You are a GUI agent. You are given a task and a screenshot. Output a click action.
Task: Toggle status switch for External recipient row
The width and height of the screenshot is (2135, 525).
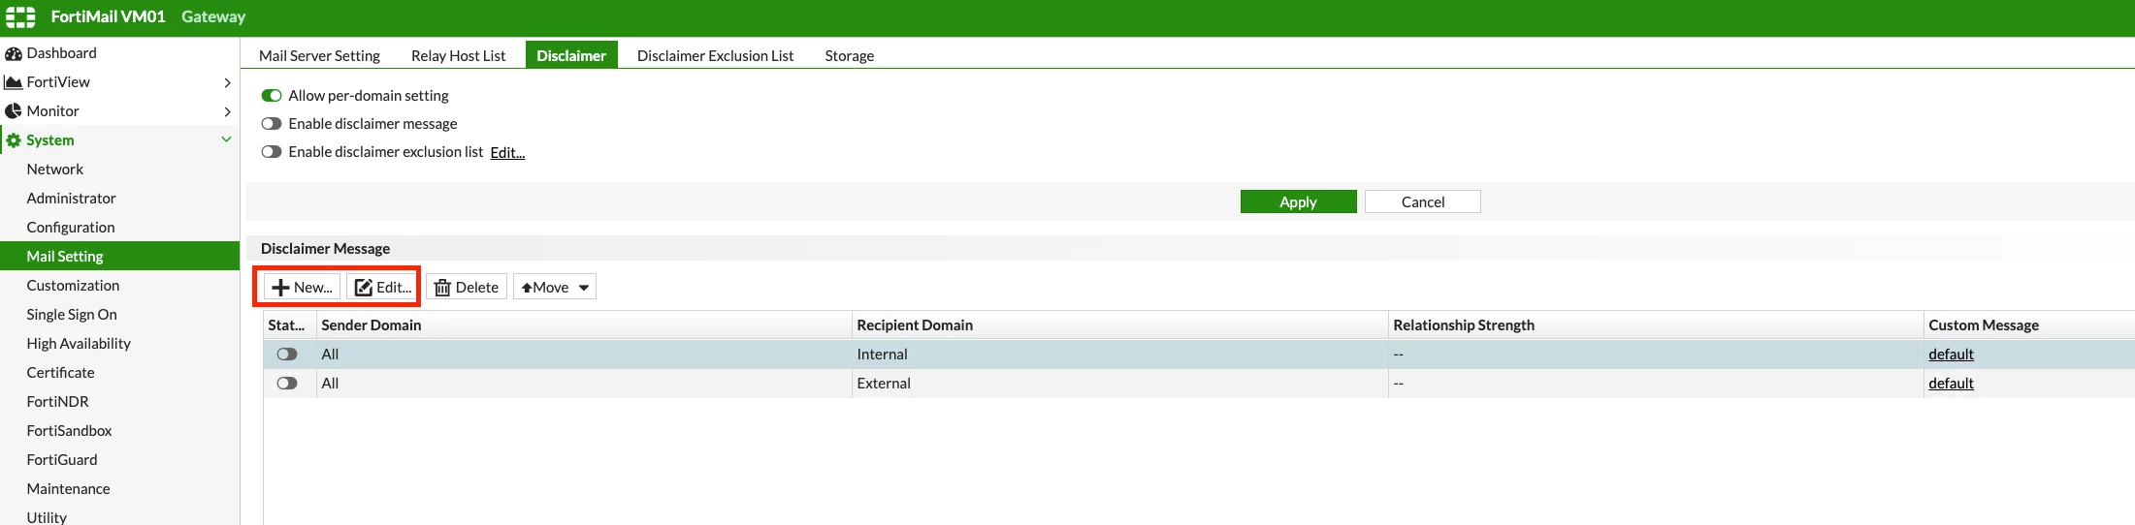[x=287, y=384]
